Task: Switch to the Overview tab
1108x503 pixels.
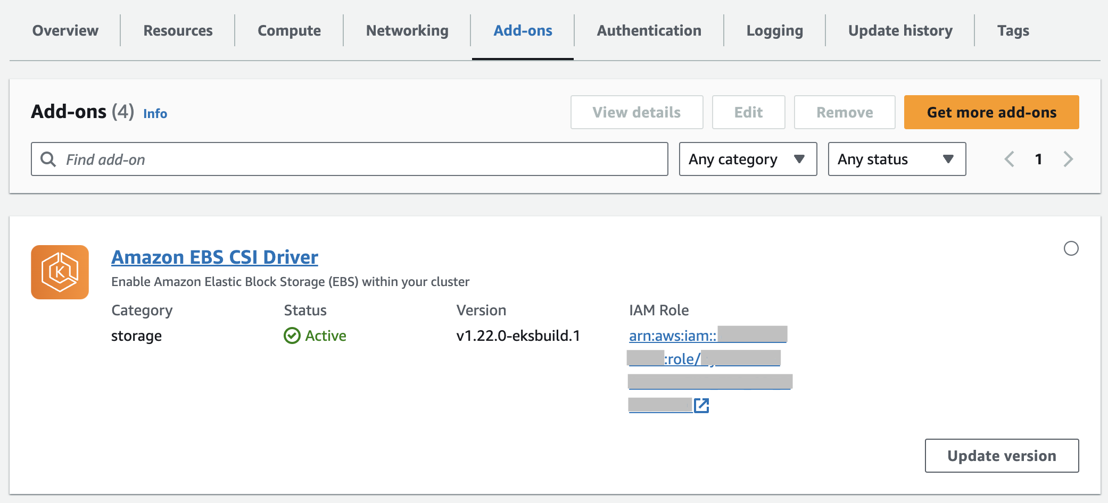Action: pyautogui.click(x=65, y=31)
